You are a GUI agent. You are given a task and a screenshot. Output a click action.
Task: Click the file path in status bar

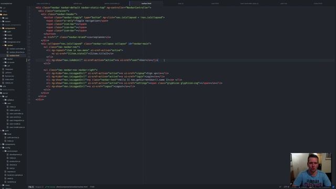click(x=72, y=187)
